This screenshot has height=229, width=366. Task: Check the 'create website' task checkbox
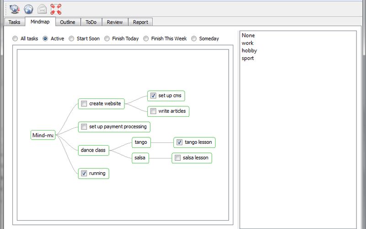(84, 104)
